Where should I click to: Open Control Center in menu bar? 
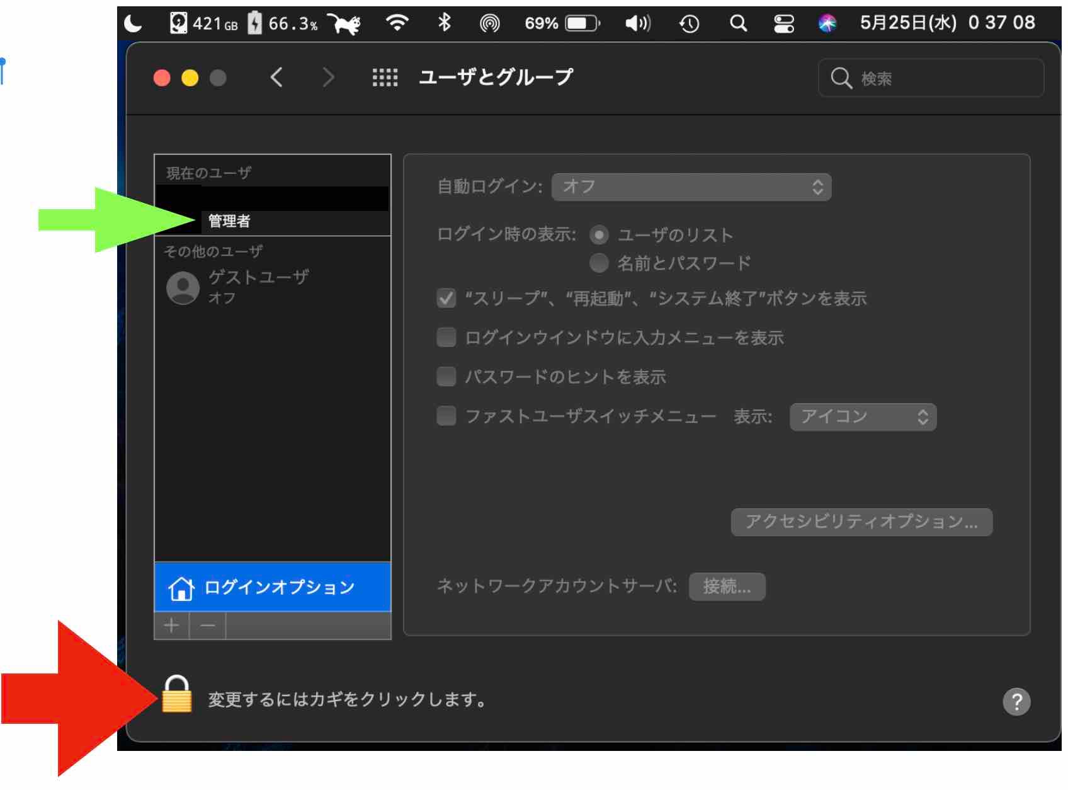point(783,24)
